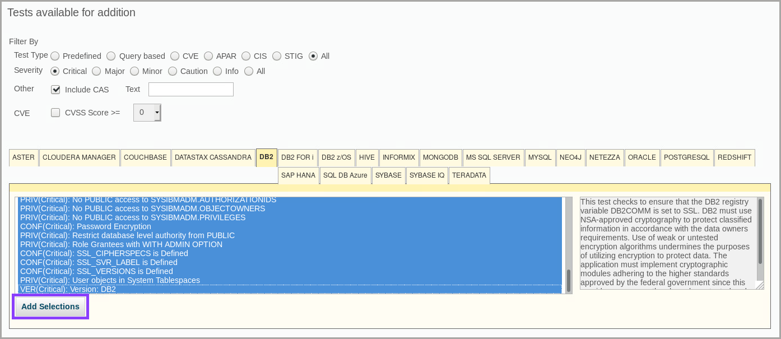Switch to the SYBASE IQ tab
Screen dimensions: 781x339
point(427,175)
